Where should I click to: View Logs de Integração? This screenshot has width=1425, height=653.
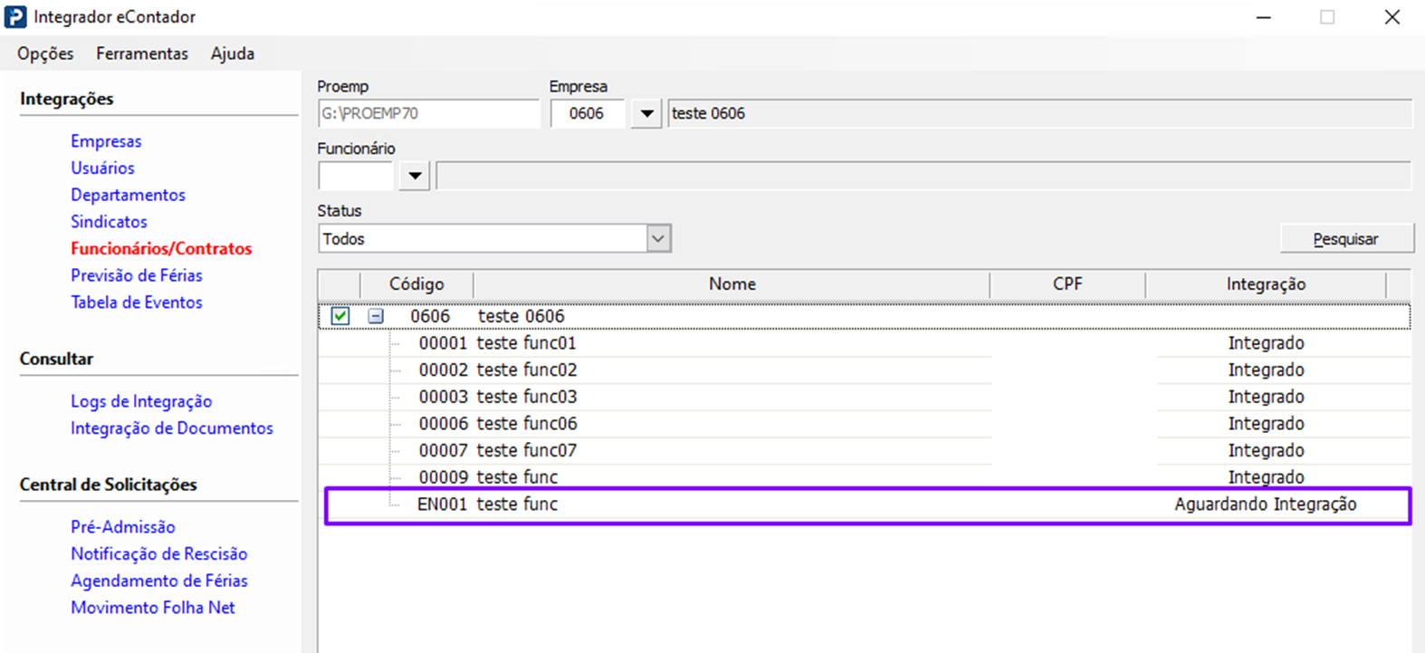[141, 401]
